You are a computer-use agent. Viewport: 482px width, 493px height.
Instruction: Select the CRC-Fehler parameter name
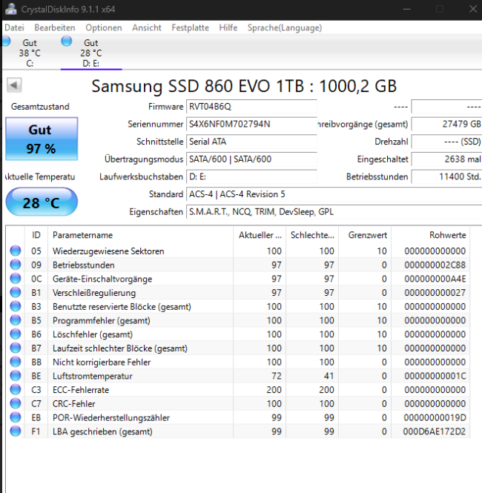74,404
